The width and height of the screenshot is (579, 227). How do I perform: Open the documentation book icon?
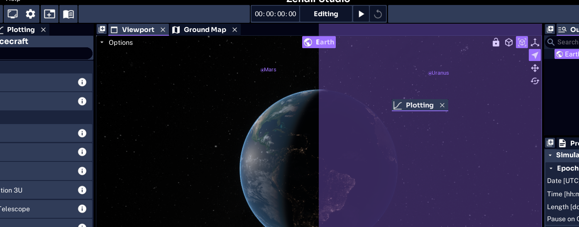tap(68, 14)
